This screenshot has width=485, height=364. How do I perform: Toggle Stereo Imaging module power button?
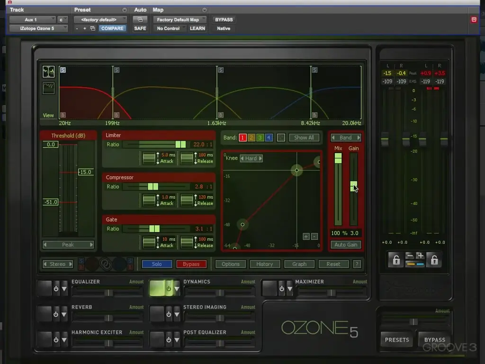pos(169,314)
